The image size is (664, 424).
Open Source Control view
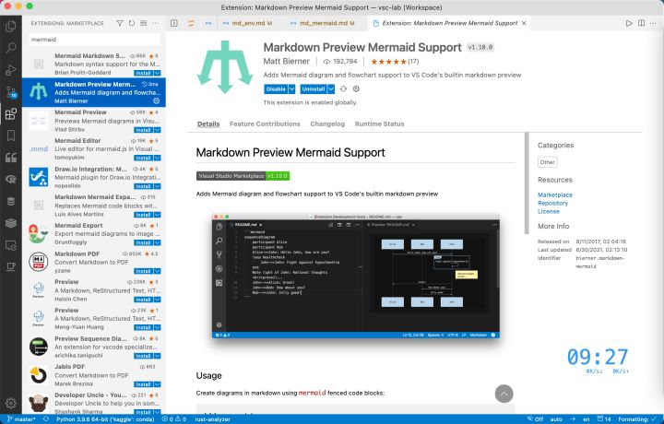10,92
